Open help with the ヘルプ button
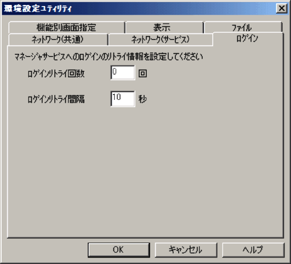The image size is (291, 264). coord(253,250)
